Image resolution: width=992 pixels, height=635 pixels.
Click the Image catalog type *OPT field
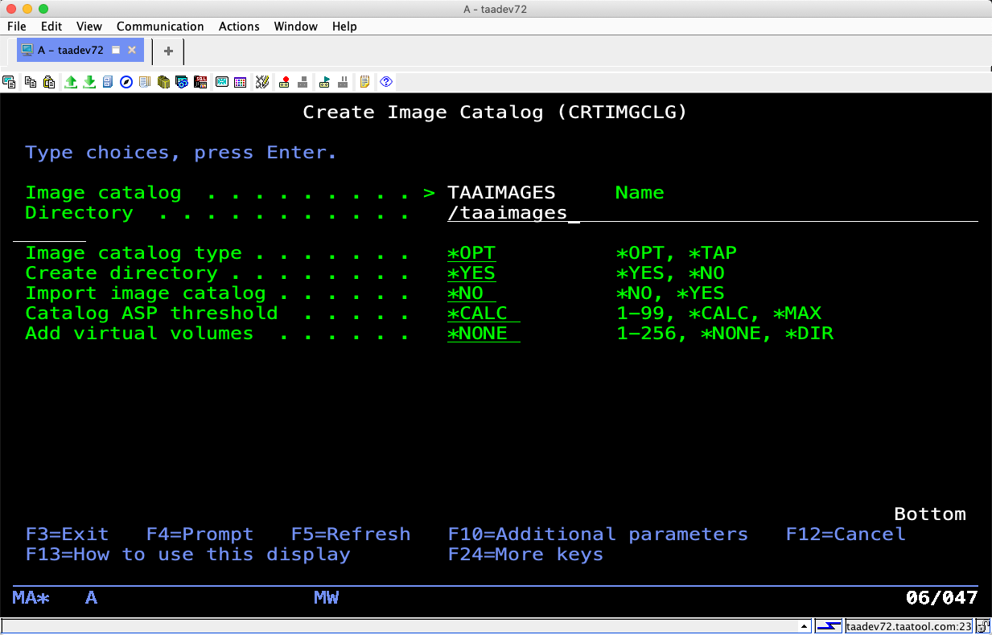(471, 253)
